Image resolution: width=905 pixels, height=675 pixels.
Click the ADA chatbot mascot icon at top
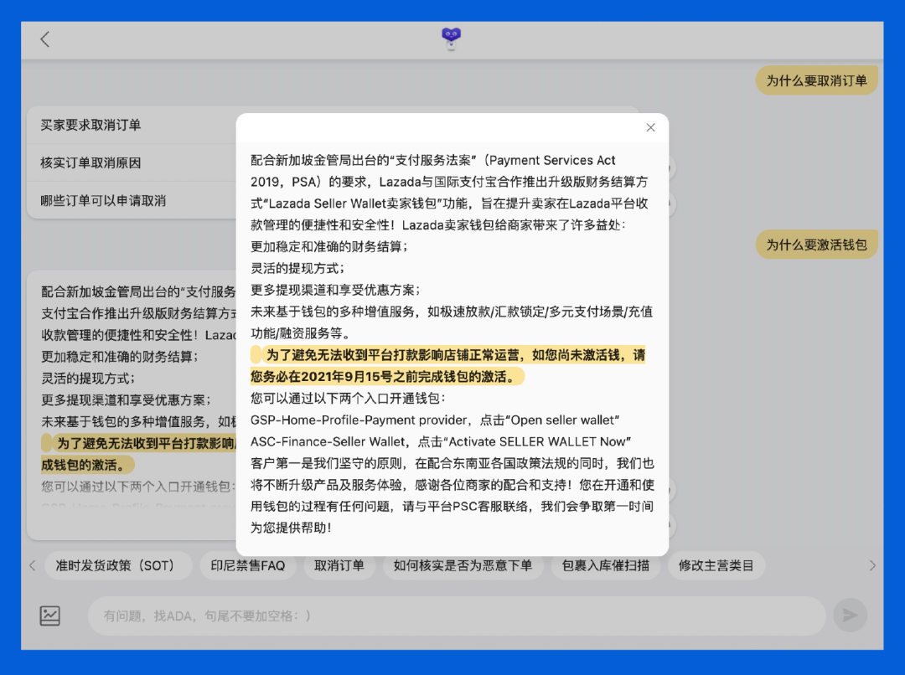click(450, 37)
